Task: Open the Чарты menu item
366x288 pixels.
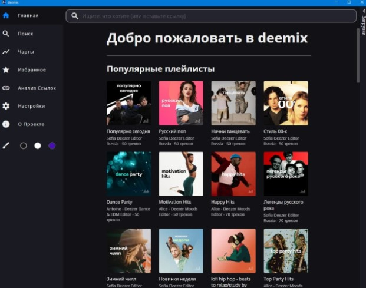Action: pos(26,52)
